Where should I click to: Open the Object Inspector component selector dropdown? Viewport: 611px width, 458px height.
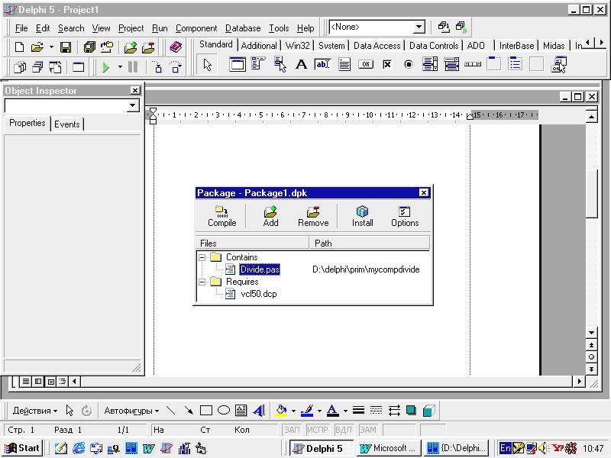click(x=132, y=105)
